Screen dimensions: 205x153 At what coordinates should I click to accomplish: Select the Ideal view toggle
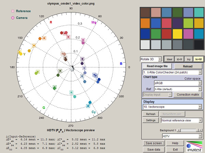[x=169, y=59]
